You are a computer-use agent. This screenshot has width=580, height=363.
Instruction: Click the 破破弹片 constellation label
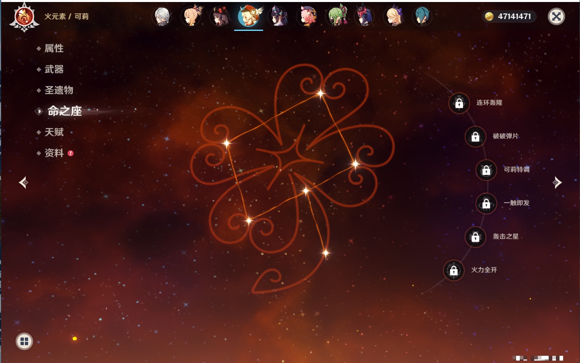point(506,136)
